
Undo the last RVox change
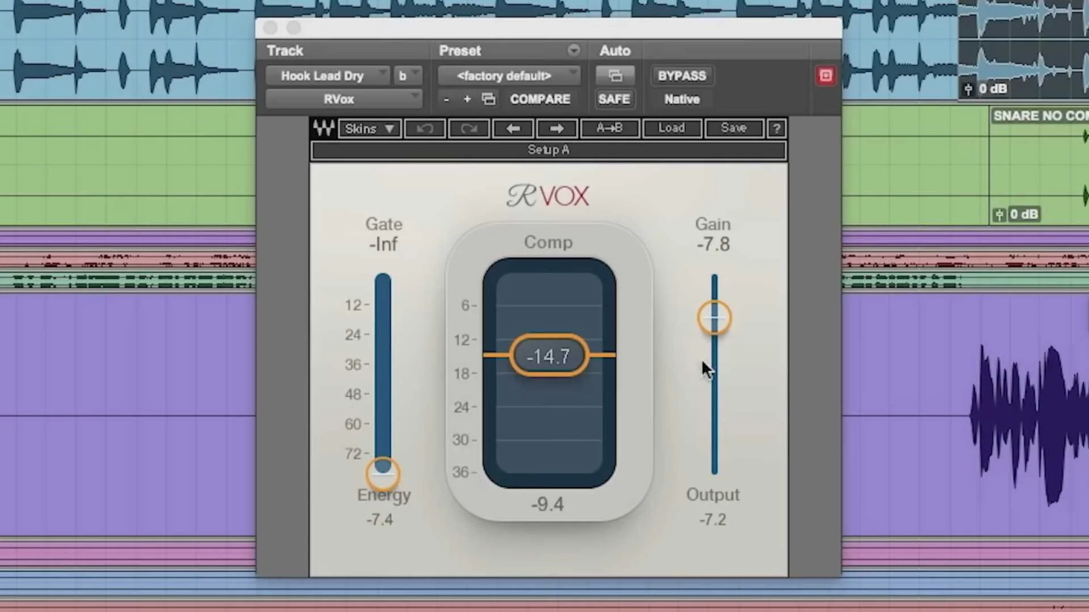(424, 128)
